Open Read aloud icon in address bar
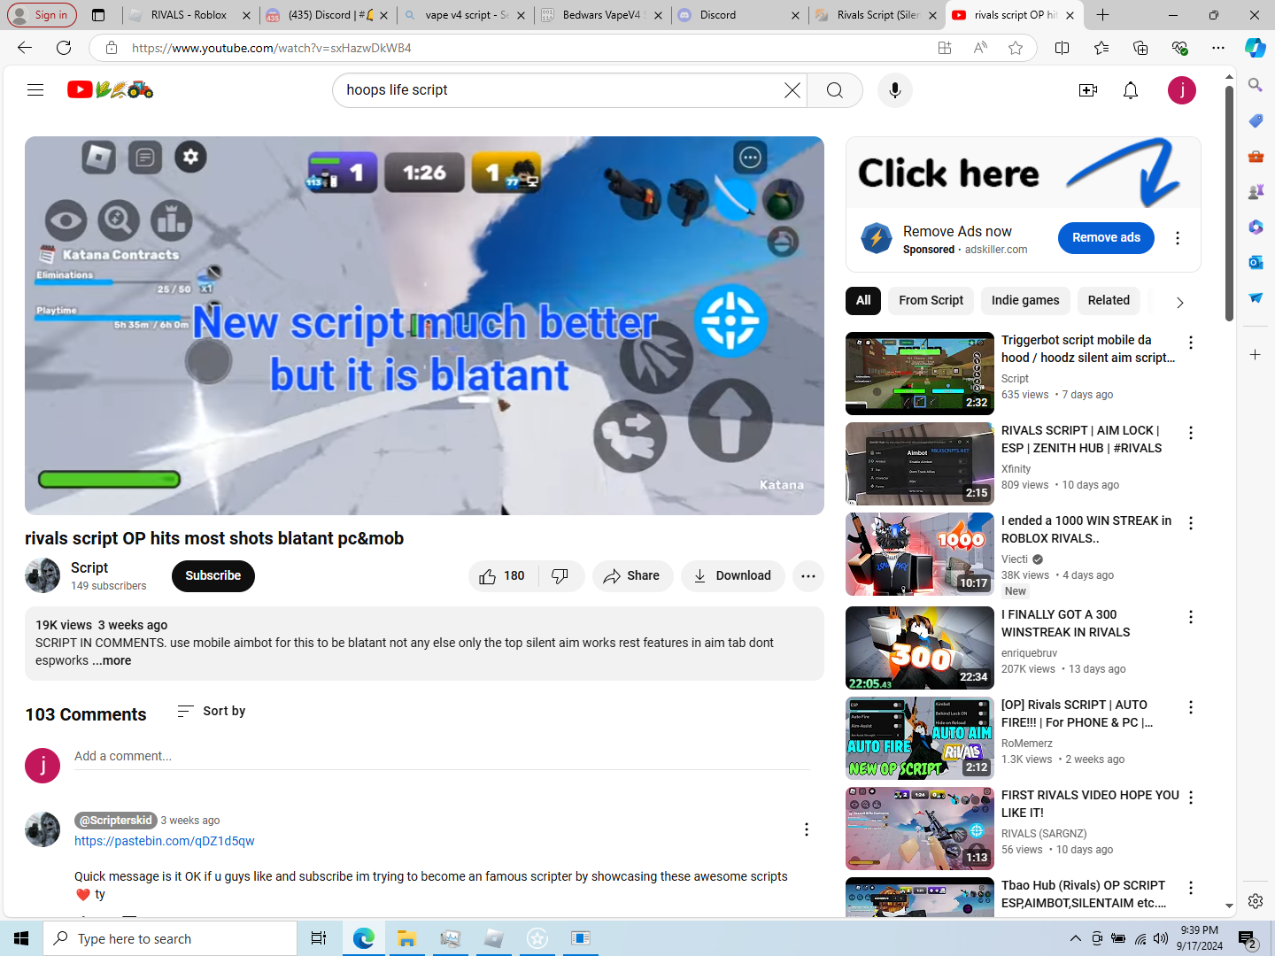 (x=980, y=48)
